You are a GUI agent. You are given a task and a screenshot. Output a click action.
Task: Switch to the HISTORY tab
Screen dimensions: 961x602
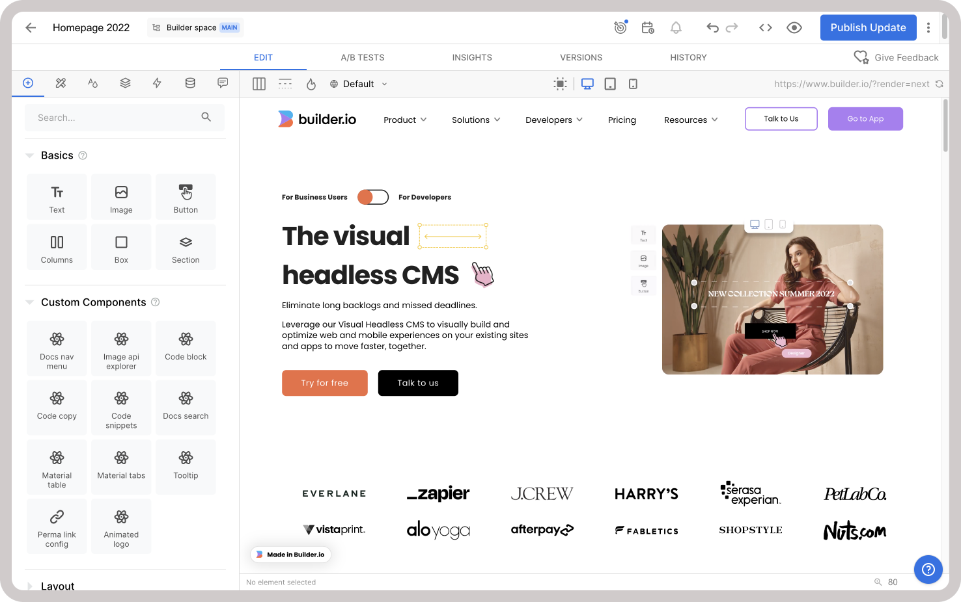688,57
